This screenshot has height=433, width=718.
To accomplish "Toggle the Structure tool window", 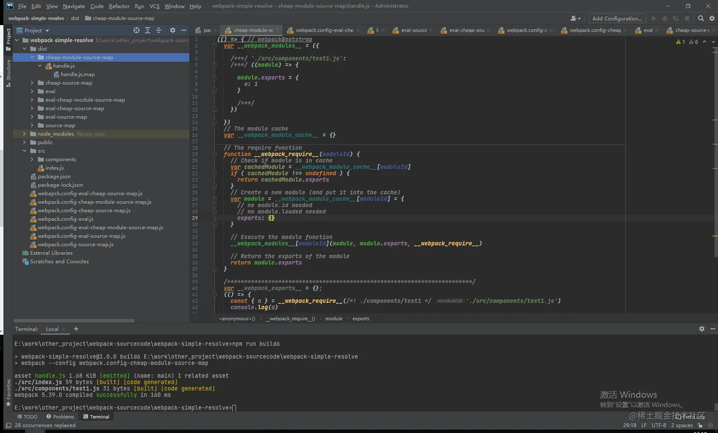I will 8,72.
